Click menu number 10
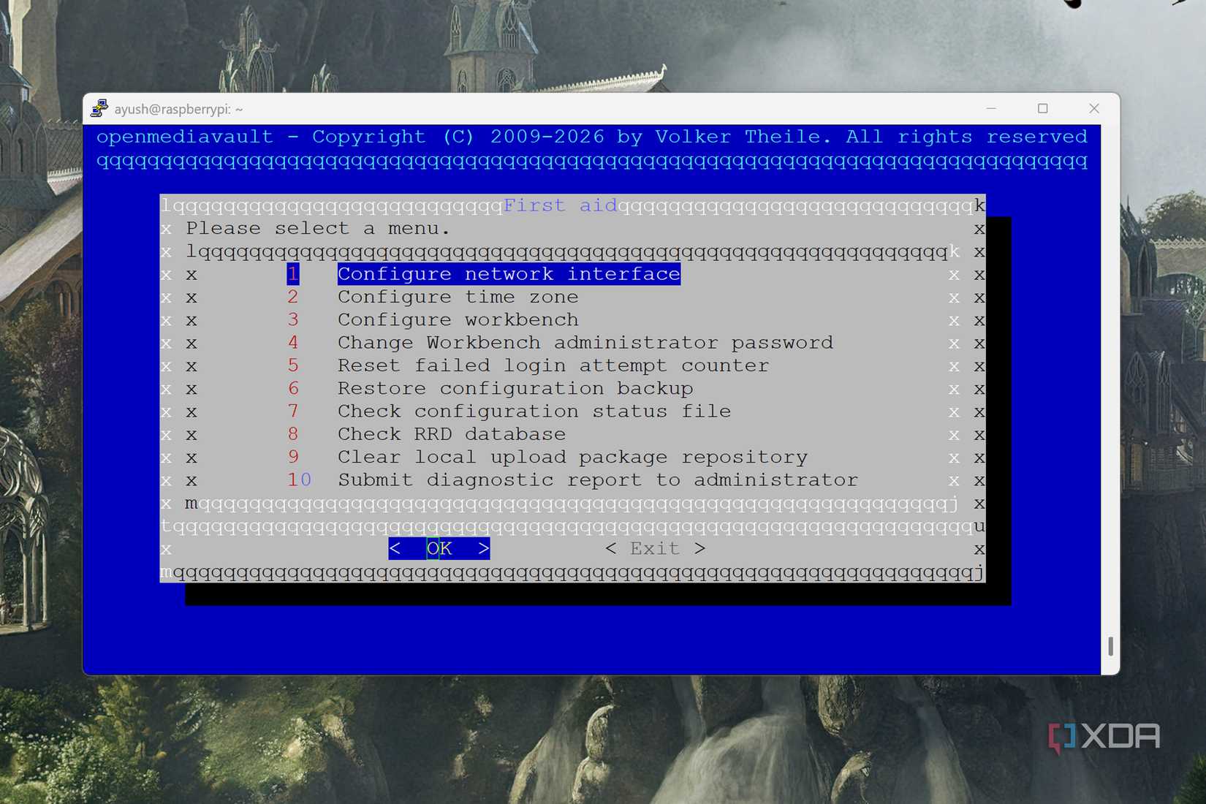This screenshot has height=804, width=1206. [300, 480]
